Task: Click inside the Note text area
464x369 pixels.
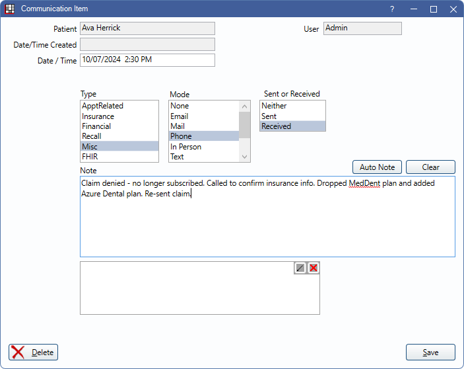Action: (x=267, y=225)
